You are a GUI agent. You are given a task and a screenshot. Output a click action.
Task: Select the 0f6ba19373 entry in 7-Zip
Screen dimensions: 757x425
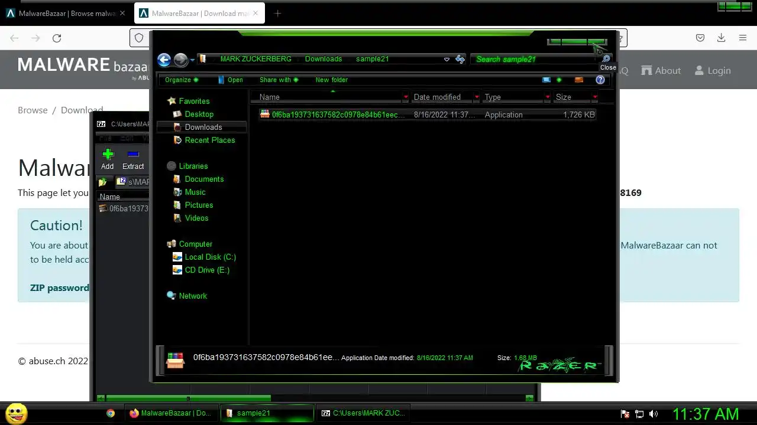(x=124, y=208)
